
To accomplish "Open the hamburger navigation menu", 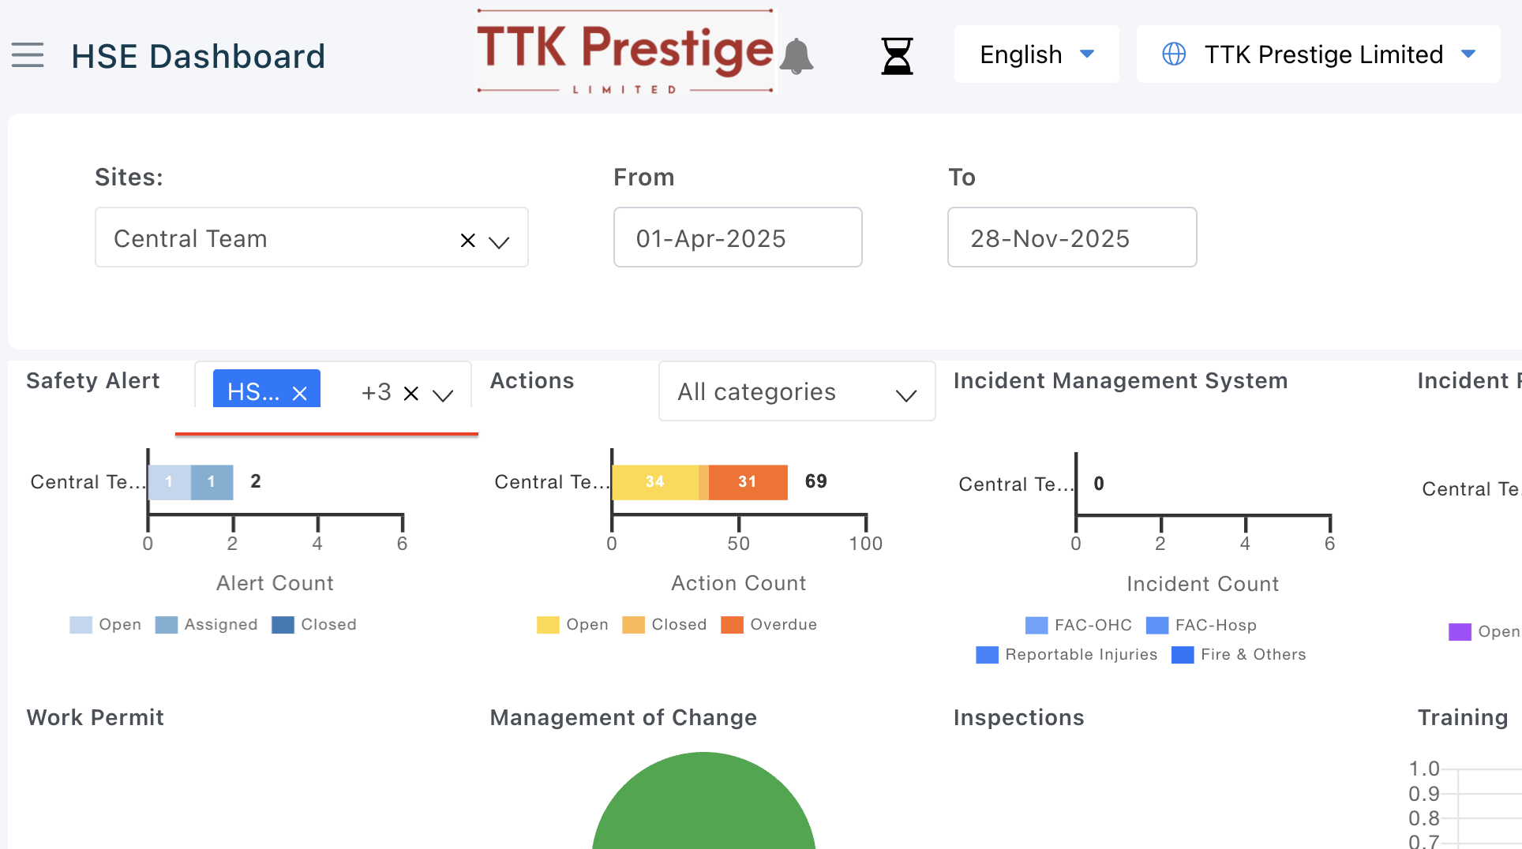I will tap(28, 55).
